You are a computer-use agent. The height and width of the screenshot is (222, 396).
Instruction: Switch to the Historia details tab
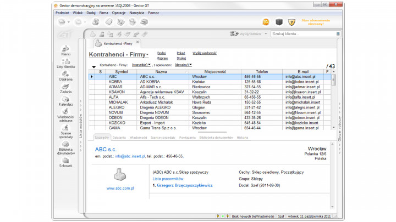[x=243, y=138]
